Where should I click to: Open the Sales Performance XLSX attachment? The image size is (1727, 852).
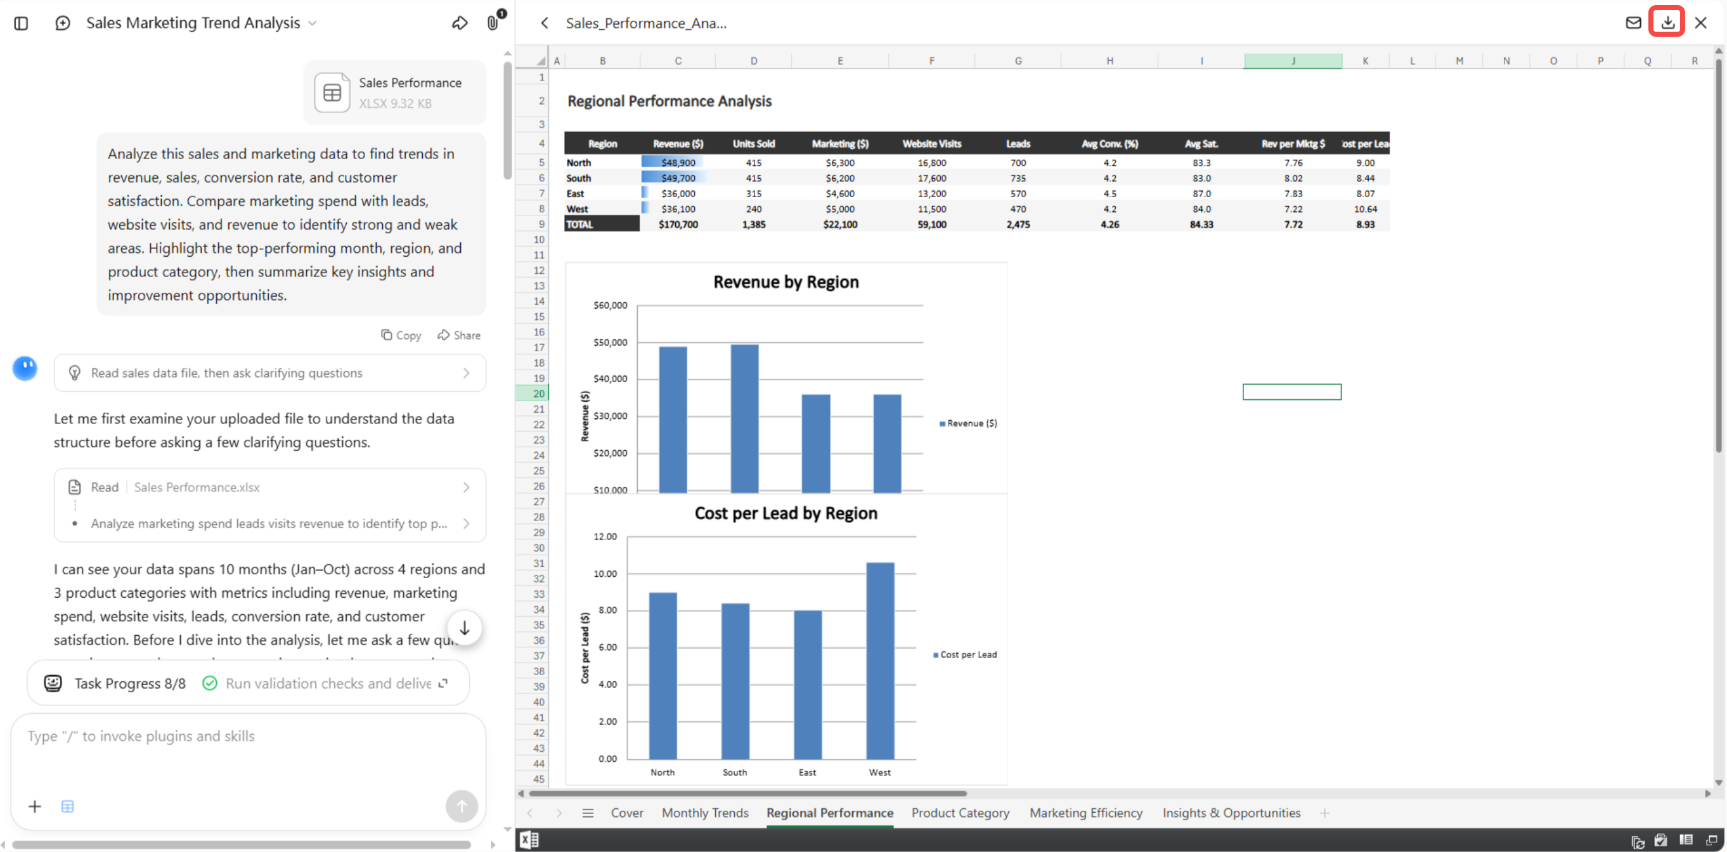[394, 93]
